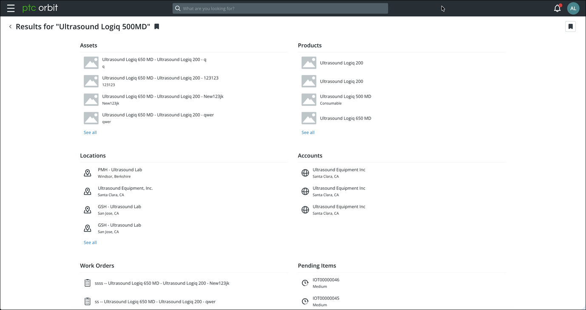
Task: Click clipboard icon of work order 'ss'
Action: point(87,302)
